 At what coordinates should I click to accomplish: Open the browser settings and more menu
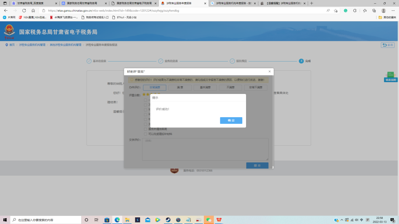click(x=393, y=11)
